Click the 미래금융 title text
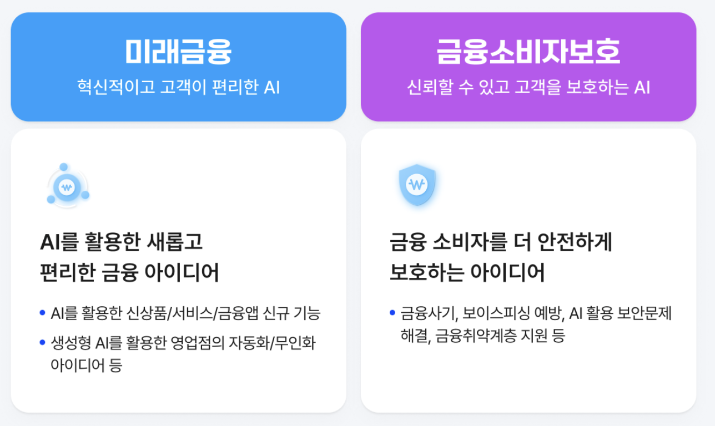Viewport: 715px width, 426px height. click(x=178, y=52)
